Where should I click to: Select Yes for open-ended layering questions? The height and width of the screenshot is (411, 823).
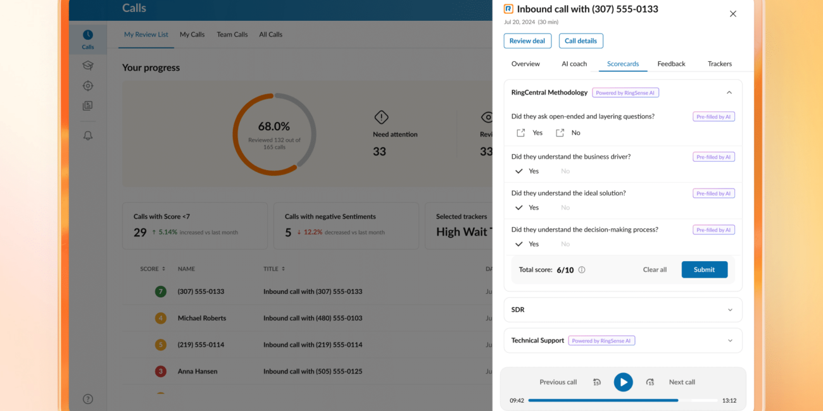[530, 133]
